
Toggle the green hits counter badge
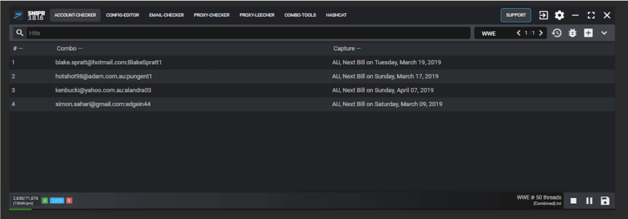45,201
